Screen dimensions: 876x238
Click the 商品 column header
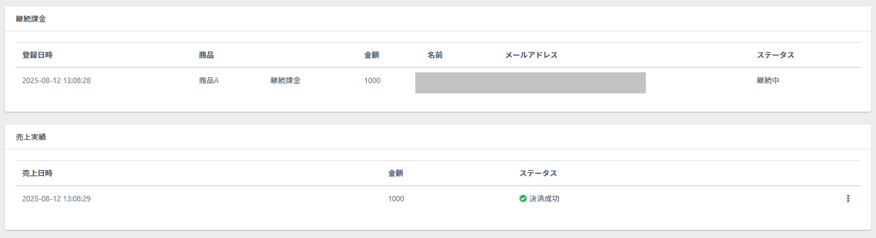(206, 55)
